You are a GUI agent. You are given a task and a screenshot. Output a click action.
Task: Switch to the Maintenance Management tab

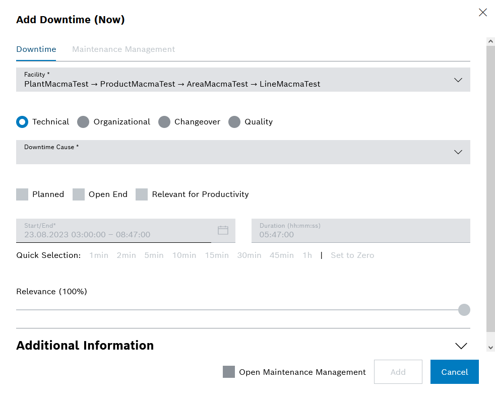click(x=123, y=49)
